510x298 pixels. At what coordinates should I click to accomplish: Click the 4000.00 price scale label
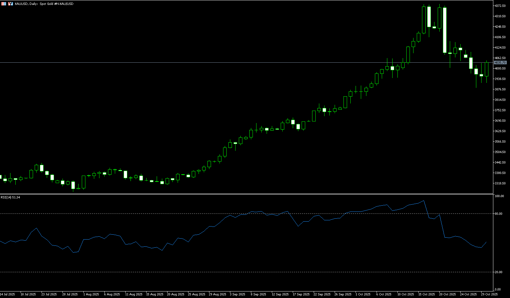(501, 69)
